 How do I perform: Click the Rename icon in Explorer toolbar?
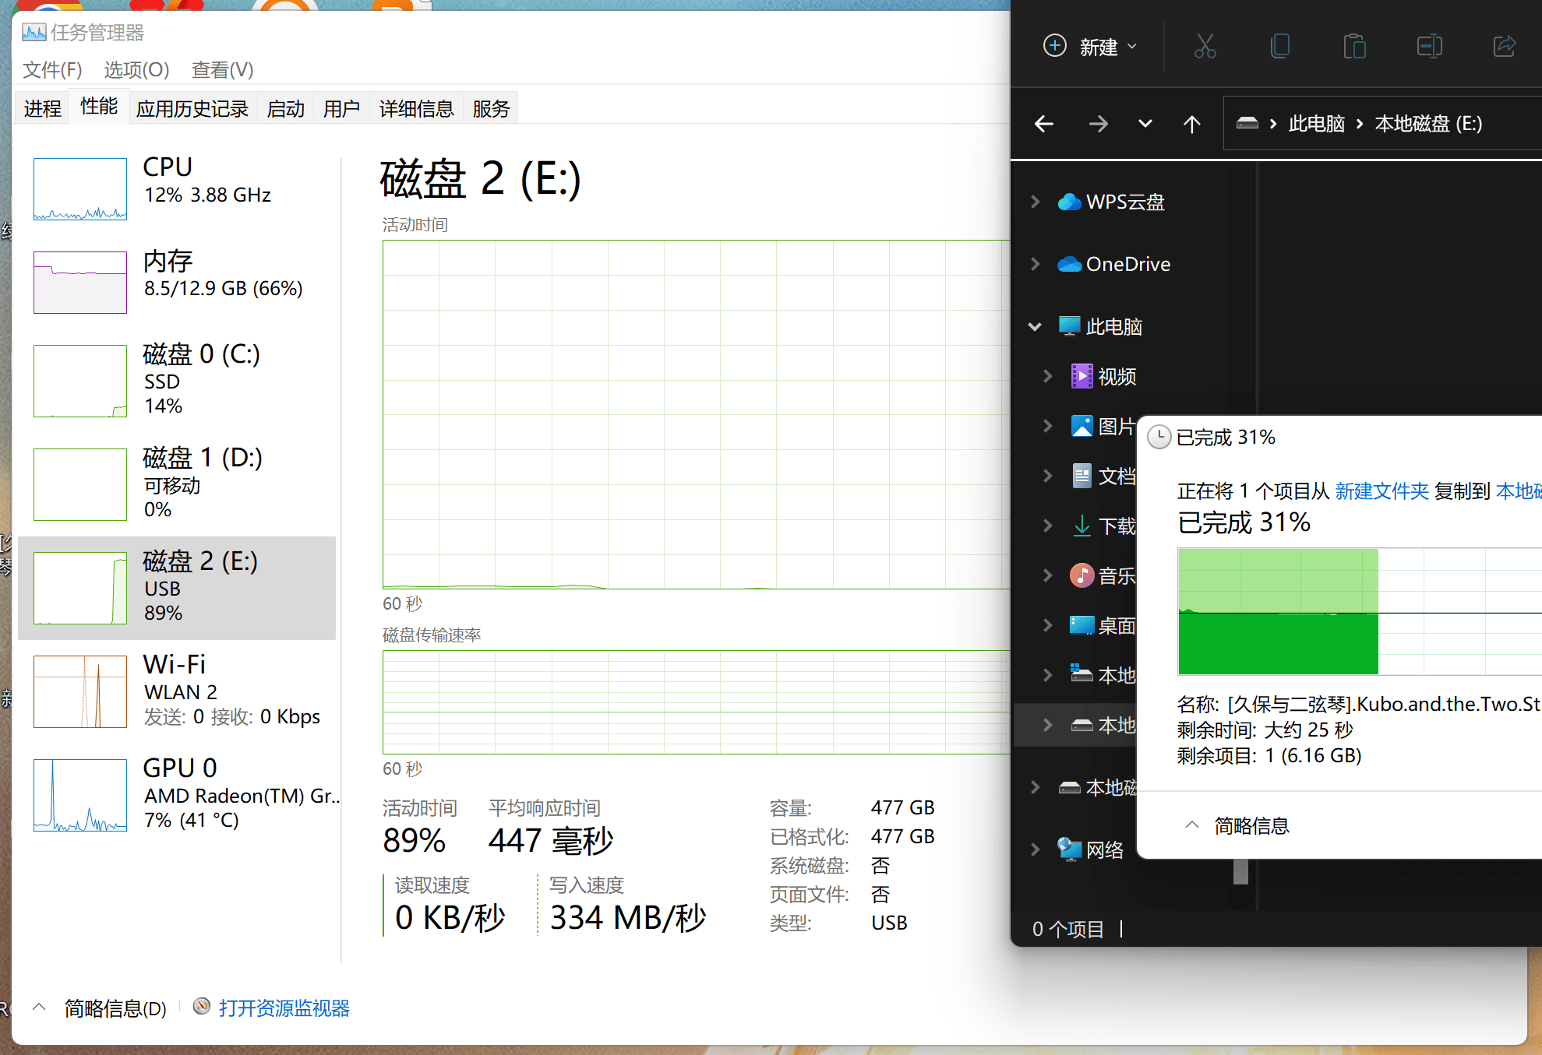coord(1429,47)
